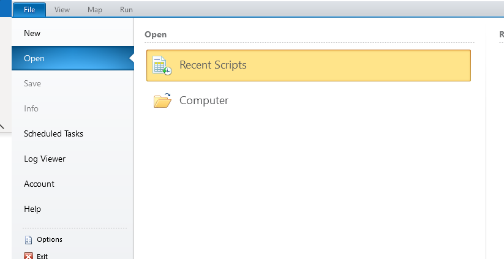Open the Scheduled Tasks page
Viewport: 504px width, 259px height.
tap(53, 133)
